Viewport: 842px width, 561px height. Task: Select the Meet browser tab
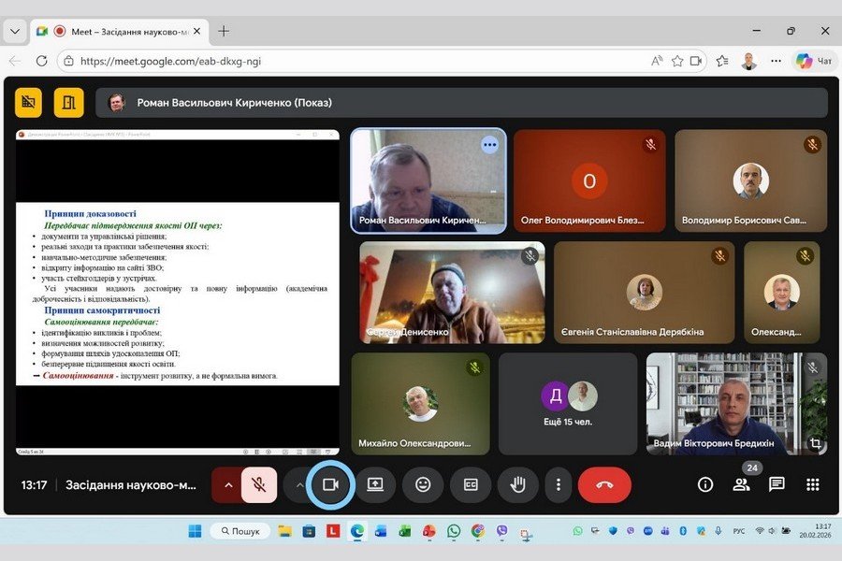(x=117, y=31)
